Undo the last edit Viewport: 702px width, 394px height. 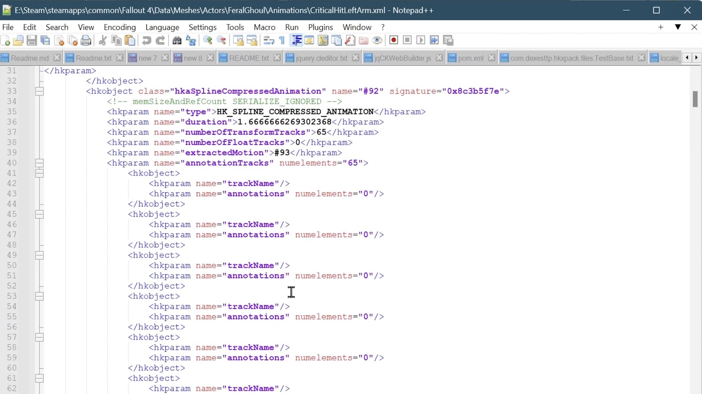tap(147, 40)
